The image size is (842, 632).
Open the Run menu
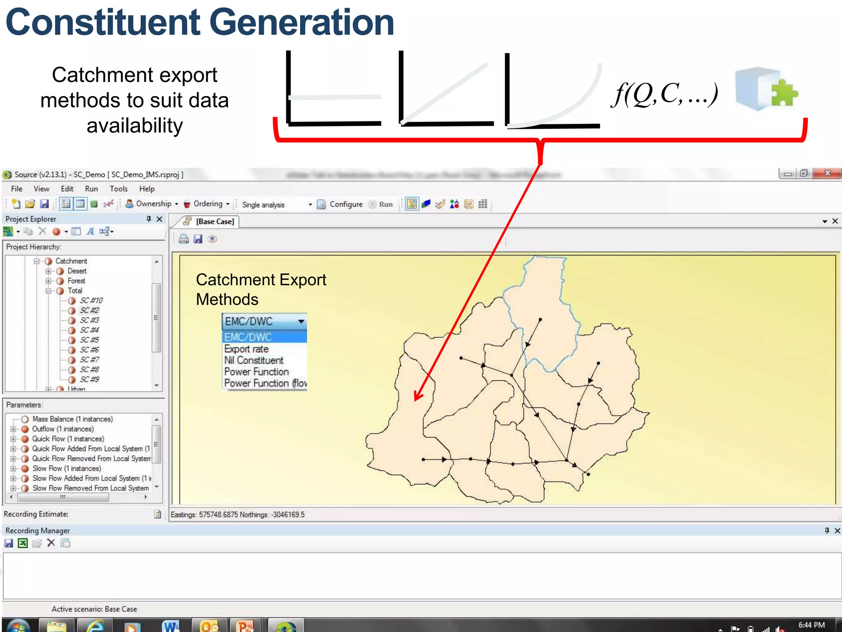point(91,189)
